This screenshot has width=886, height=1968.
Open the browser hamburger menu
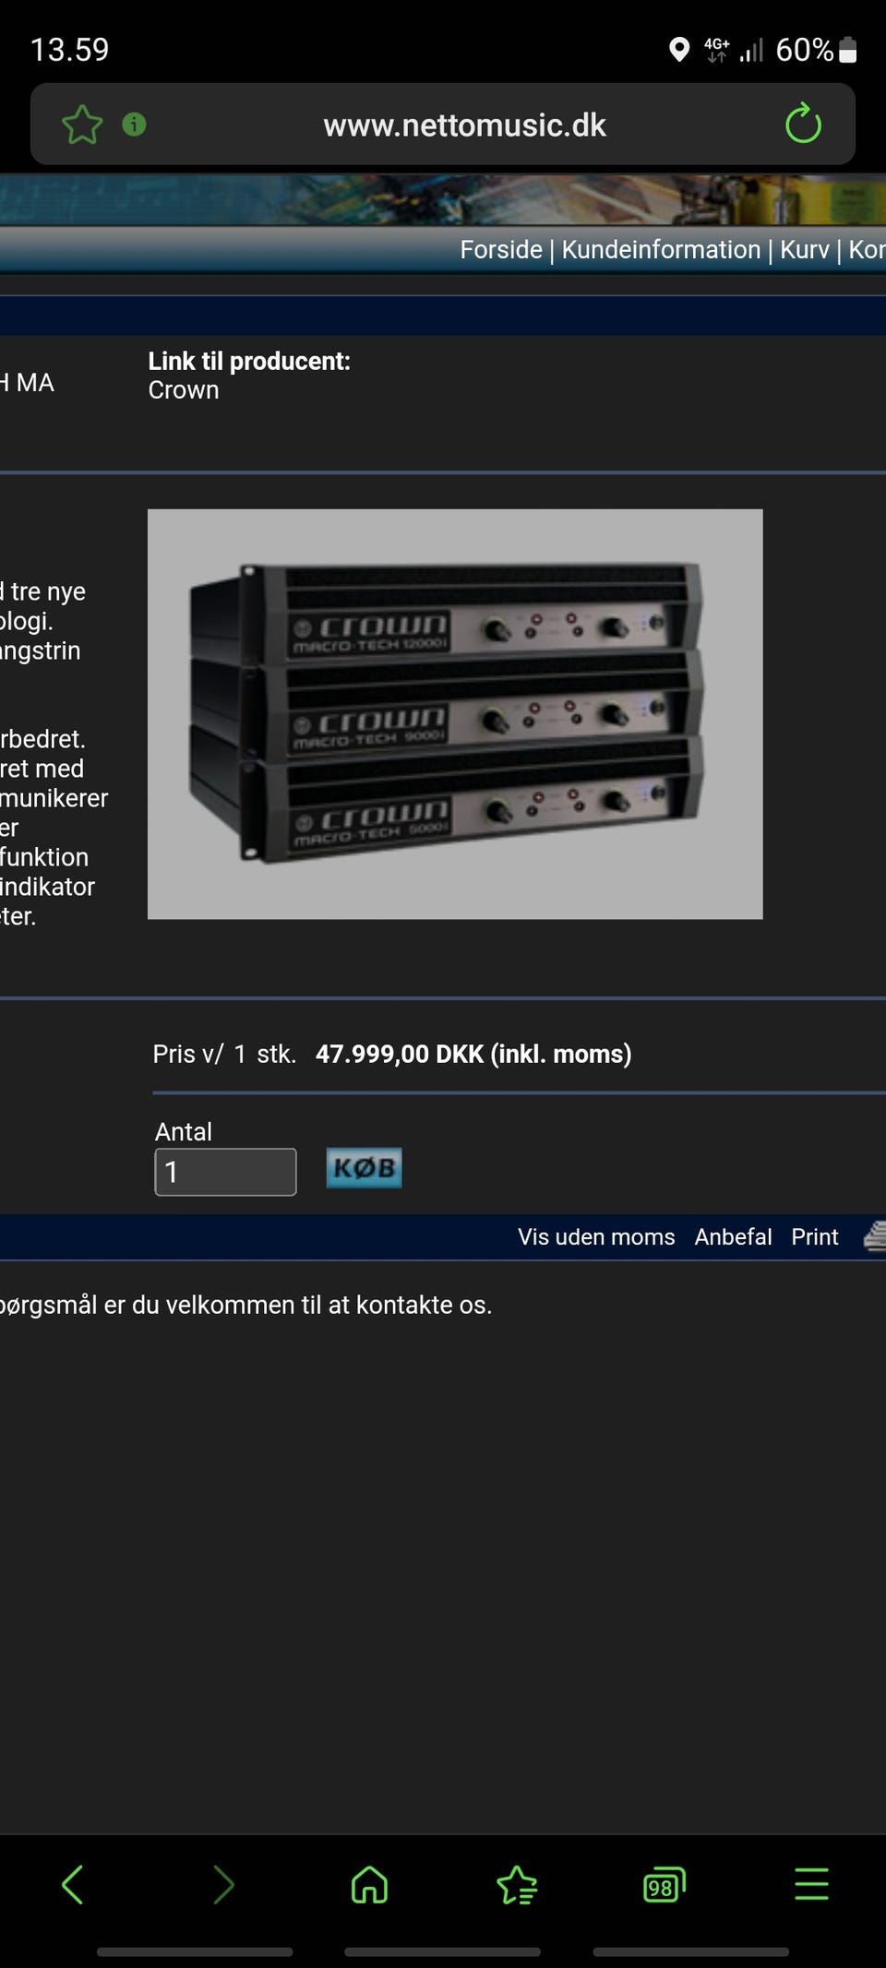tap(811, 1884)
